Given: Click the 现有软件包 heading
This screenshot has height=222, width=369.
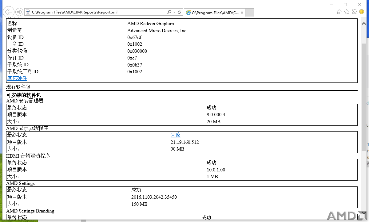Looking at the screenshot, I should tap(18, 87).
